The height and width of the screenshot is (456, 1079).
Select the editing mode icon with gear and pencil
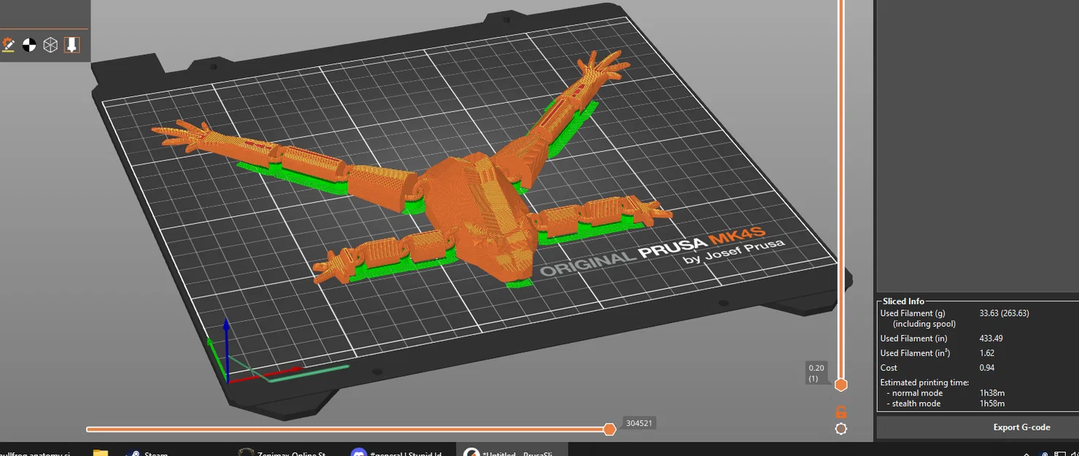click(x=9, y=45)
